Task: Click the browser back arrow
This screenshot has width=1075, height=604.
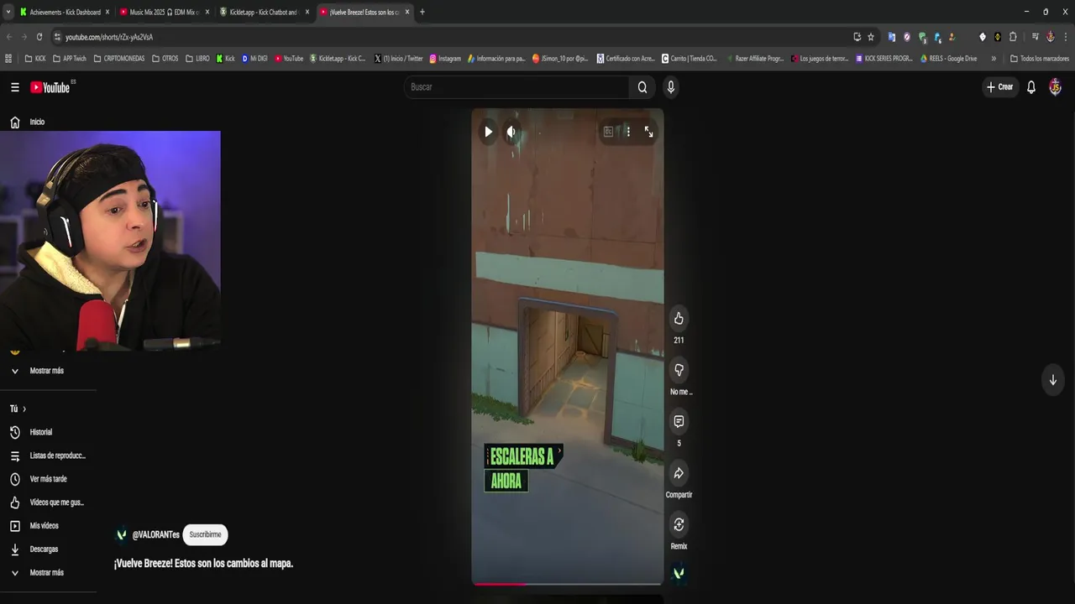Action: [x=8, y=37]
